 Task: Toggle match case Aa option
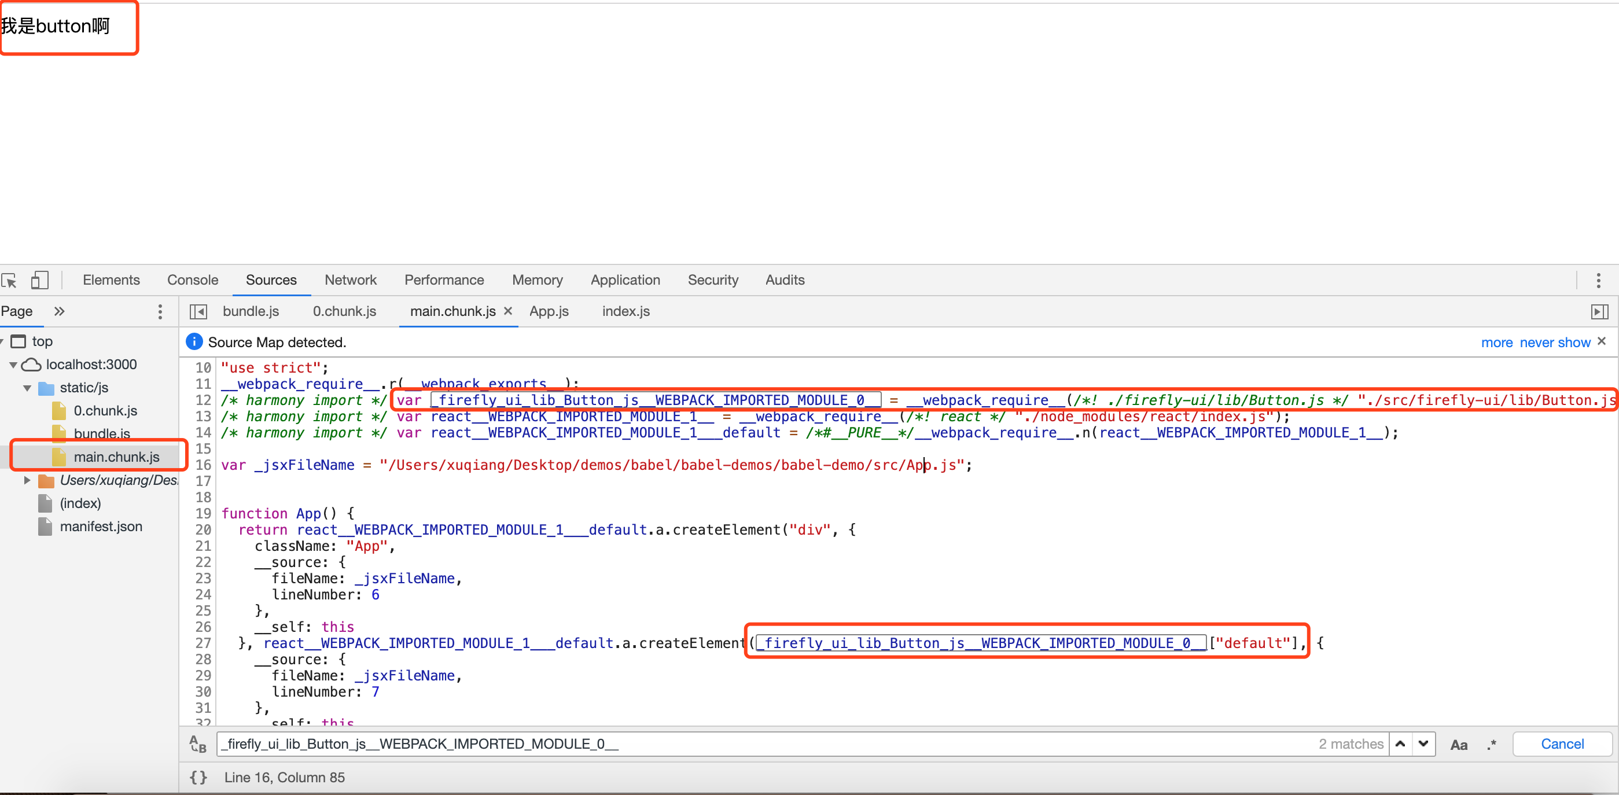[x=1458, y=745]
